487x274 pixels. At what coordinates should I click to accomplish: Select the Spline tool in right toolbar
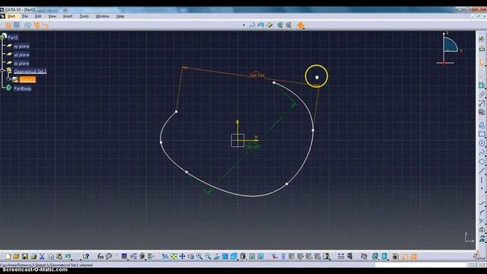[482, 152]
